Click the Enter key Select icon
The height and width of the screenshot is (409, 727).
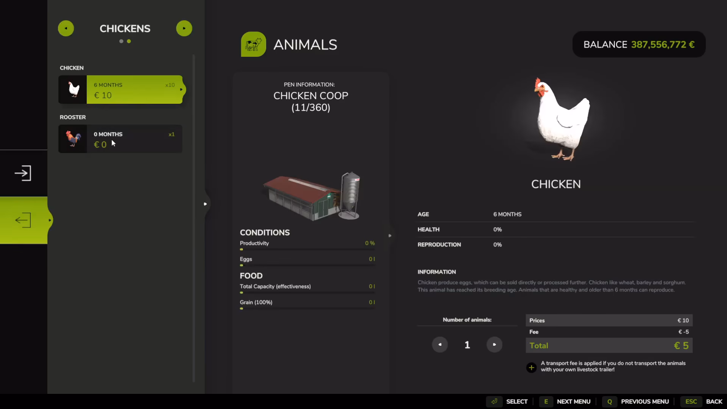tap(494, 401)
